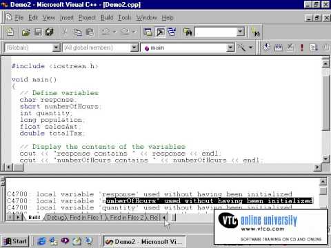The width and height of the screenshot is (331, 248).
Task: Select the 'quantity' uninitialized warning line
Action: click(150, 207)
